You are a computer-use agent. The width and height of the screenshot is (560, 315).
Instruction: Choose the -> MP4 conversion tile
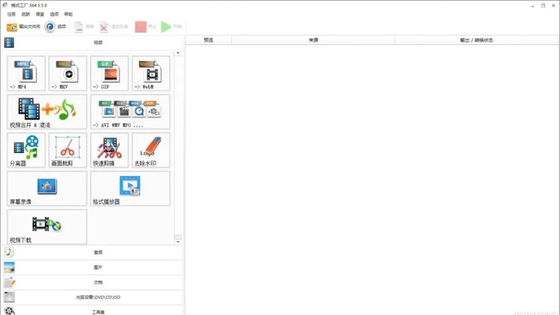point(26,73)
